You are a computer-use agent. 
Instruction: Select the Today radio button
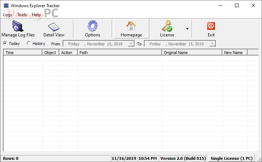point(5,43)
